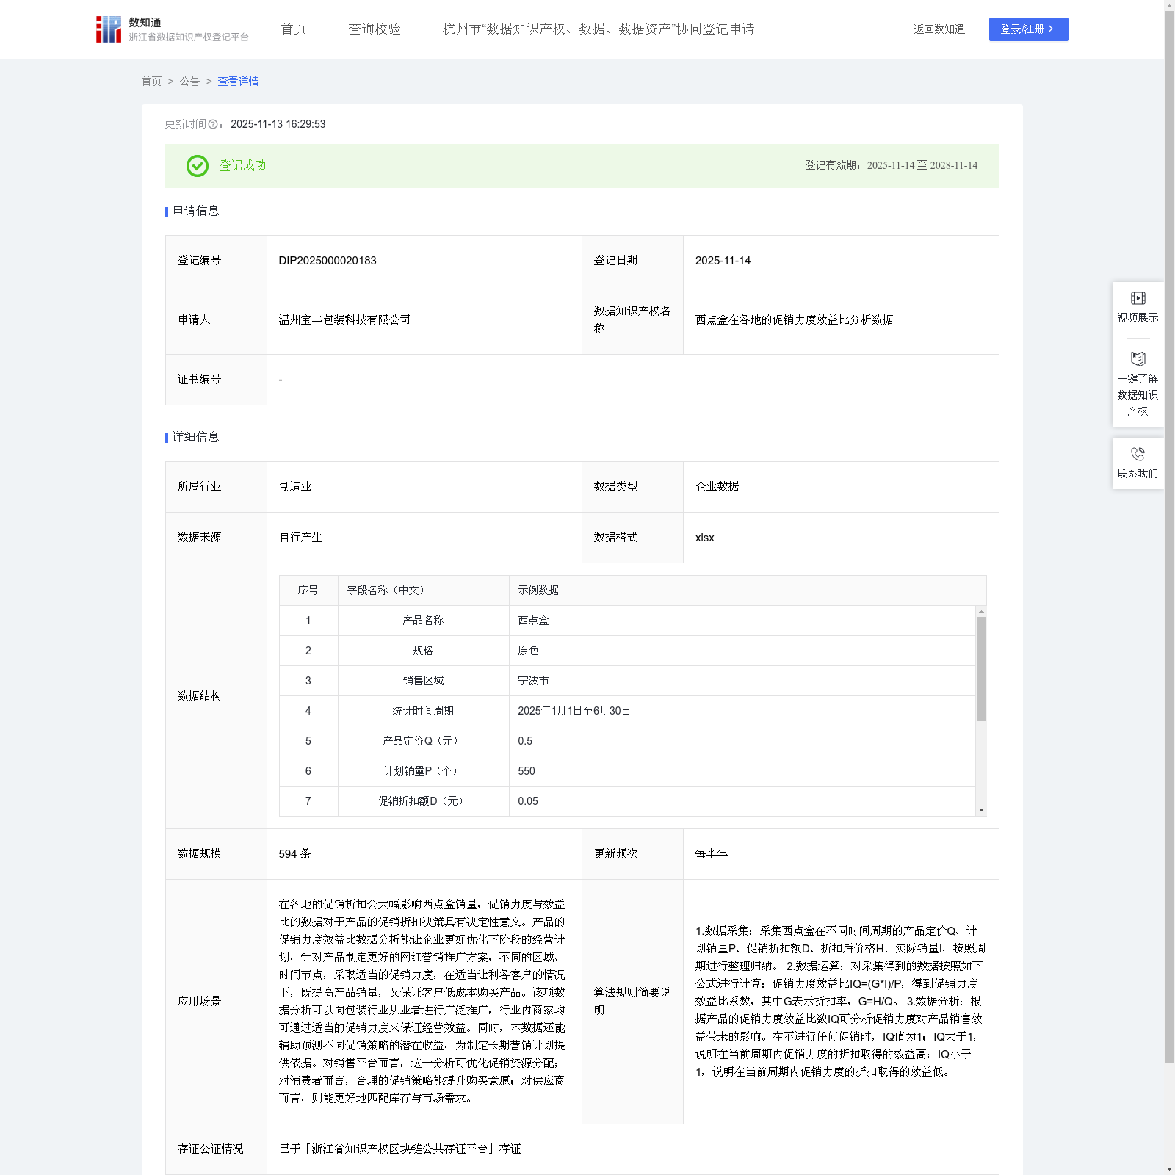Open the 视频展示 video icon
1175x1175 pixels.
click(1138, 298)
